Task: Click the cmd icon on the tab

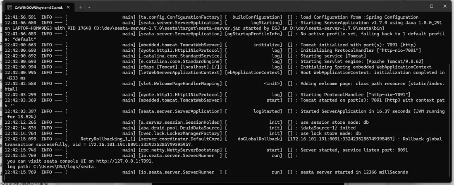Action: pos(10,7)
